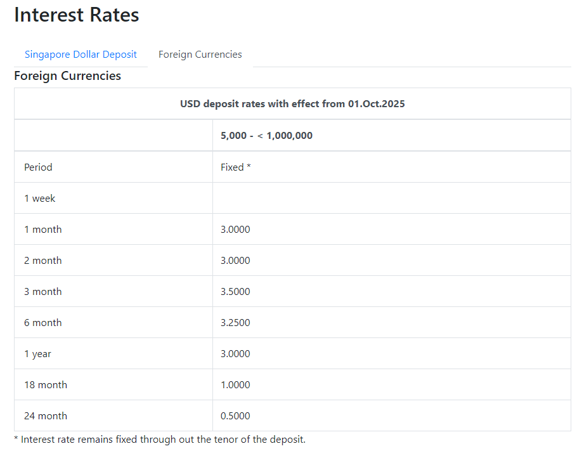Viewport: 577px width, 451px height.
Task: Click the 3 month row label
Action: tap(43, 292)
